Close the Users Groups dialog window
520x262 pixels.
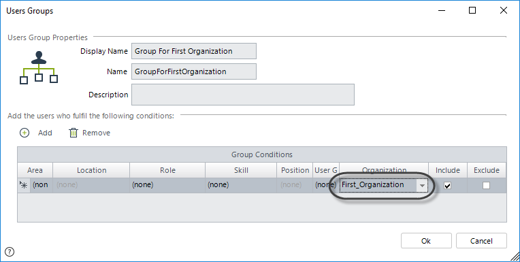(x=504, y=11)
